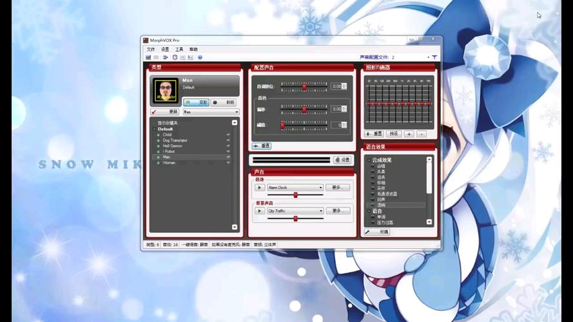Click the Man voice avatar picture
The image size is (573, 322).
coord(166,90)
